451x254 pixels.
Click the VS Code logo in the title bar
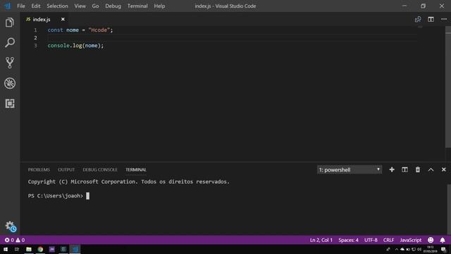point(8,6)
